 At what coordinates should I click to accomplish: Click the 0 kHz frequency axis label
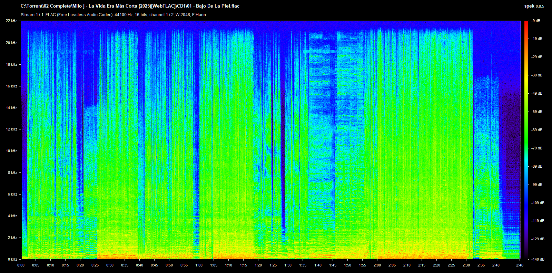(x=12, y=259)
